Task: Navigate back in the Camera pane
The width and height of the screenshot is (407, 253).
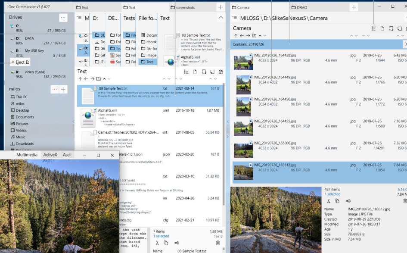Action: pos(242,36)
